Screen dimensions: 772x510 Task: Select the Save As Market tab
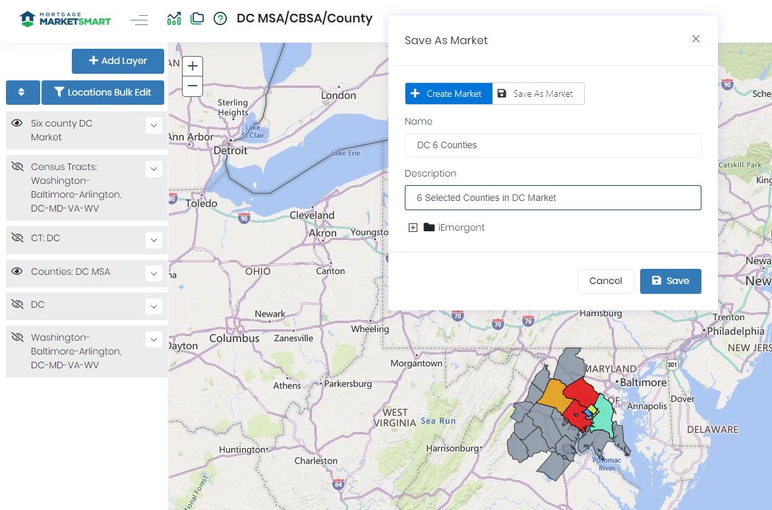coord(538,94)
